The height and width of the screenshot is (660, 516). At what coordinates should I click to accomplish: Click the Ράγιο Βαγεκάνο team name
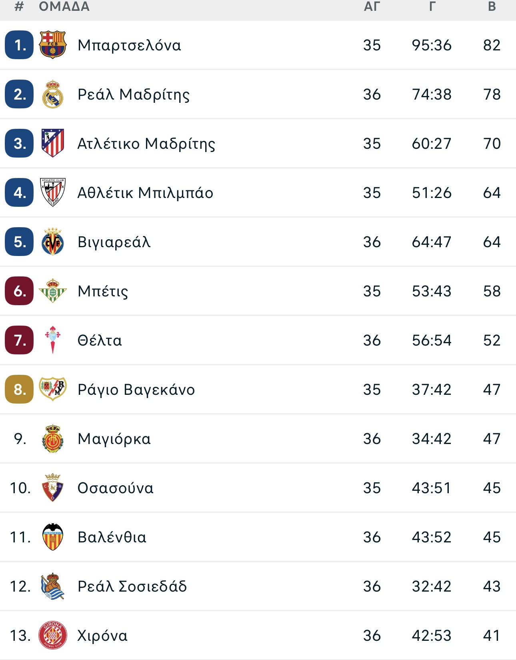pos(136,390)
